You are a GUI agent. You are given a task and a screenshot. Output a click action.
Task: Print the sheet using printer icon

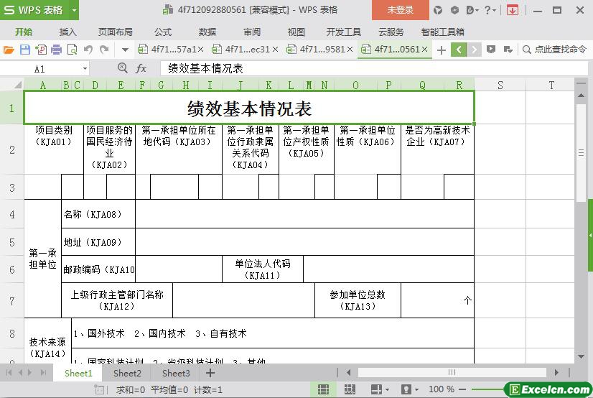(x=56, y=50)
